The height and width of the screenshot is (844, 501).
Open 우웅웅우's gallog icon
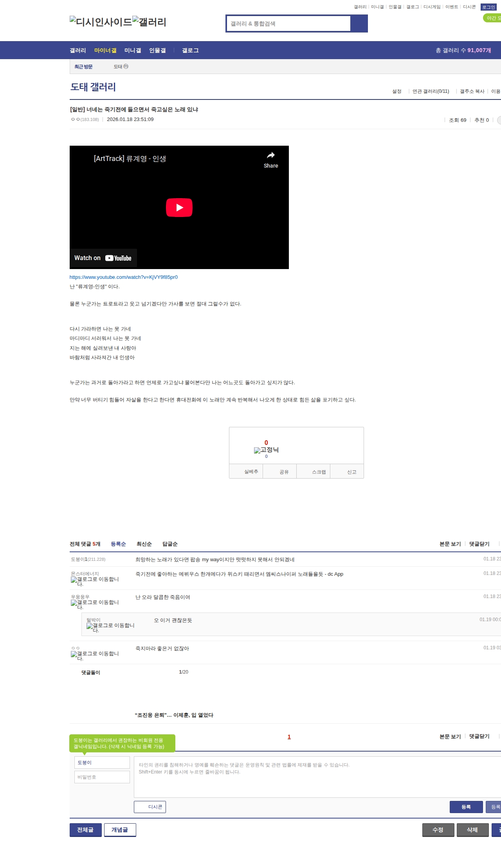click(x=74, y=603)
